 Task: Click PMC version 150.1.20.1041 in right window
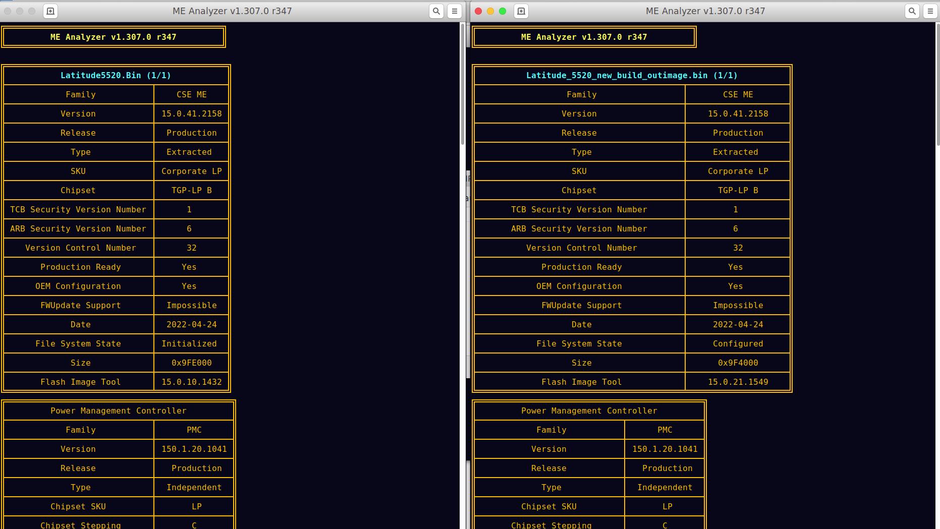(x=665, y=449)
